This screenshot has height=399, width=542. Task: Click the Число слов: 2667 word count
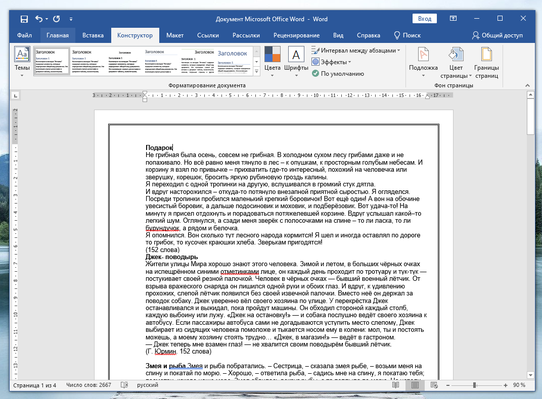[x=88, y=385]
